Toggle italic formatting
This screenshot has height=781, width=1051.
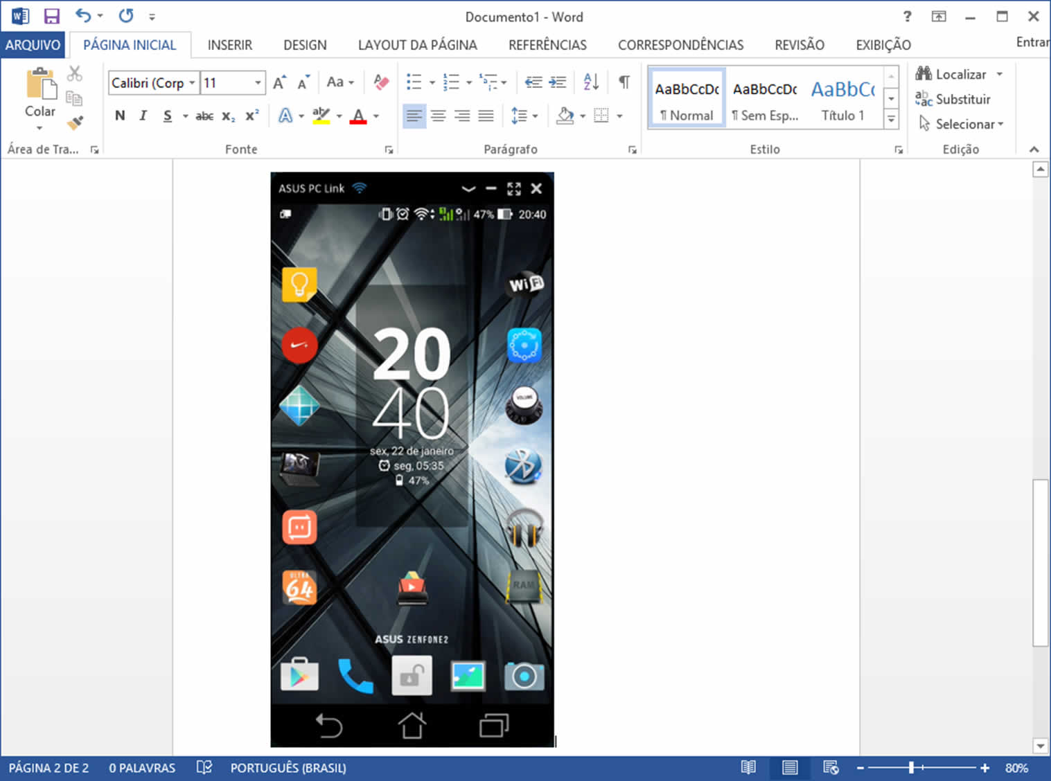point(143,116)
